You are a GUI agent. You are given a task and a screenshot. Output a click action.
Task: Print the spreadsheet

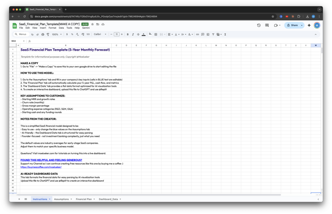point(43,34)
